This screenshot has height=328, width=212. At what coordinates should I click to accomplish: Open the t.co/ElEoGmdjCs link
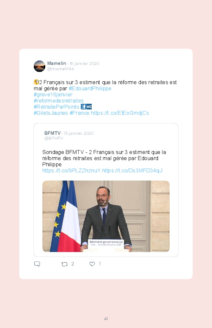(120, 113)
